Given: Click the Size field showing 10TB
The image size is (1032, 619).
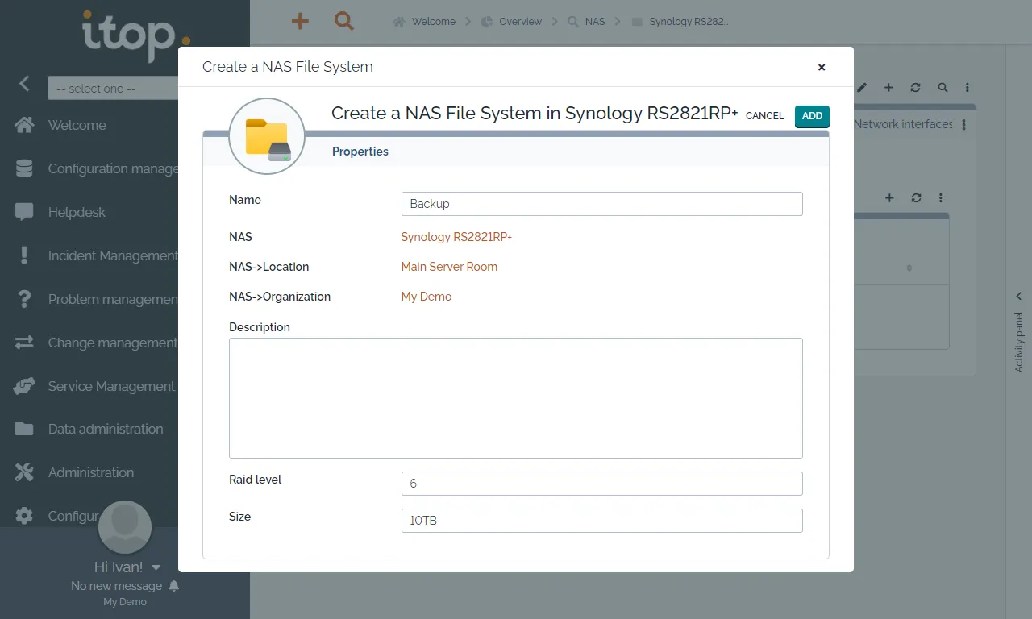Looking at the screenshot, I should coord(601,521).
